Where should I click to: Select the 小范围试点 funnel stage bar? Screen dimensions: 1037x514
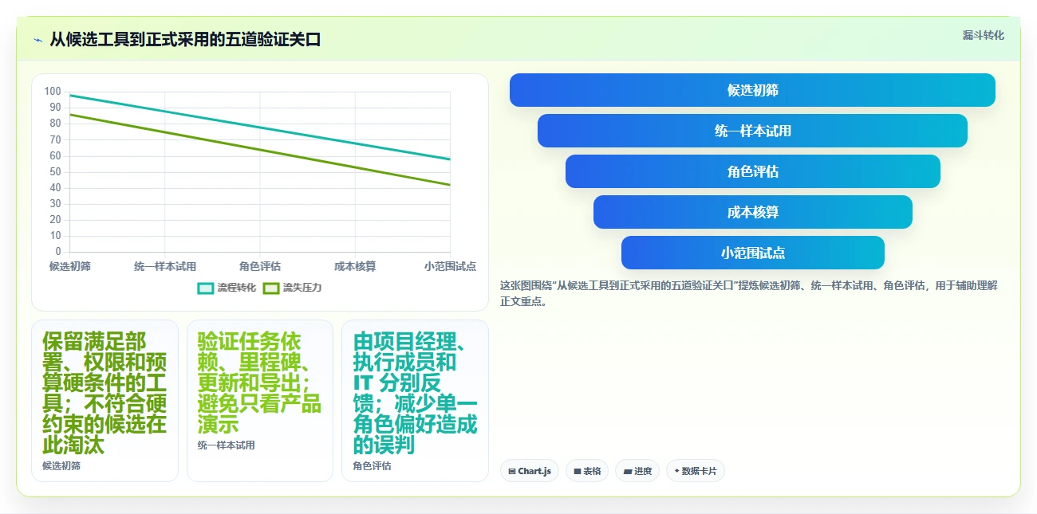click(x=752, y=253)
